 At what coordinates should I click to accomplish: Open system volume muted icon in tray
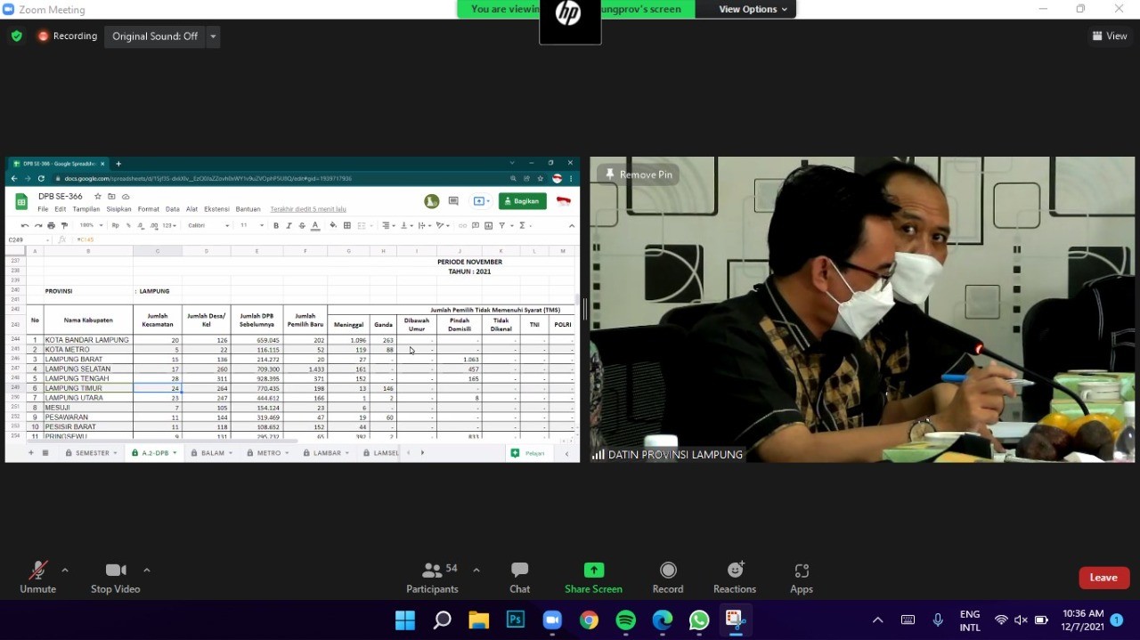(1021, 620)
